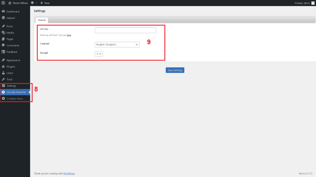Open the Smodin Rewriter gear icon
316x177 pixels.
point(3,92)
